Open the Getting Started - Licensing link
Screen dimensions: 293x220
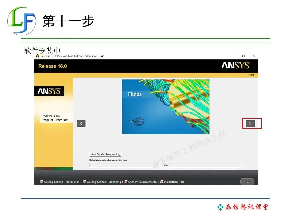pyautogui.click(x=104, y=182)
